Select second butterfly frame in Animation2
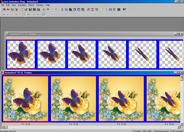 (51, 54)
